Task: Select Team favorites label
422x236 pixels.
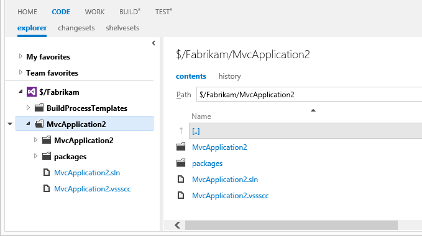Action: [52, 73]
